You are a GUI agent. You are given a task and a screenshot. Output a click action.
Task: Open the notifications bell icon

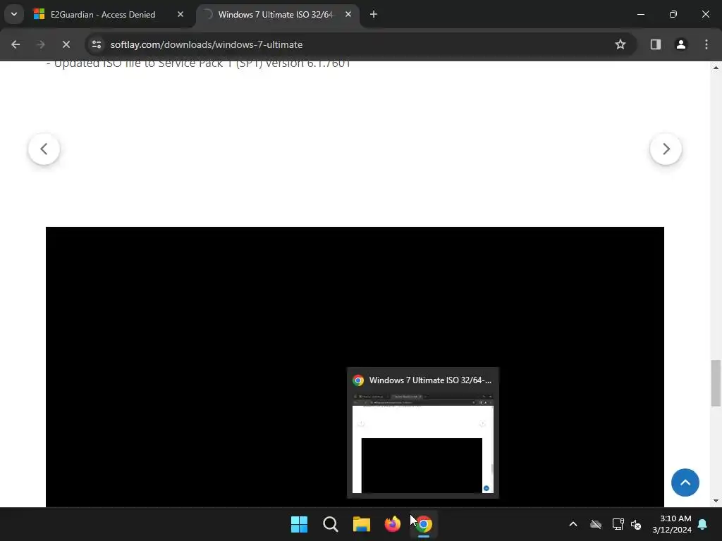[703, 524]
